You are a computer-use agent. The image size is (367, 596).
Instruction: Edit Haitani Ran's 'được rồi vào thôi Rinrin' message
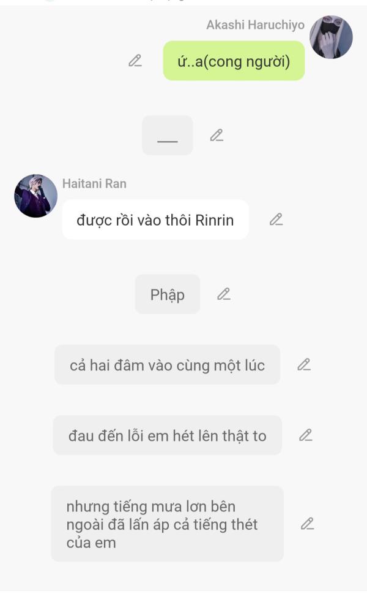point(276,220)
